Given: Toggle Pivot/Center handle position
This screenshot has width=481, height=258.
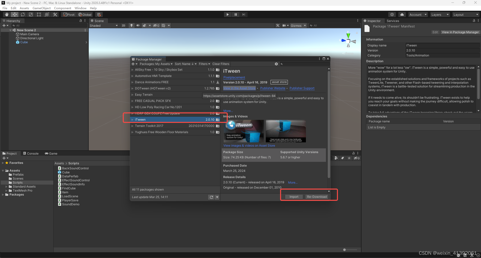Looking at the screenshot, I should (69, 14).
